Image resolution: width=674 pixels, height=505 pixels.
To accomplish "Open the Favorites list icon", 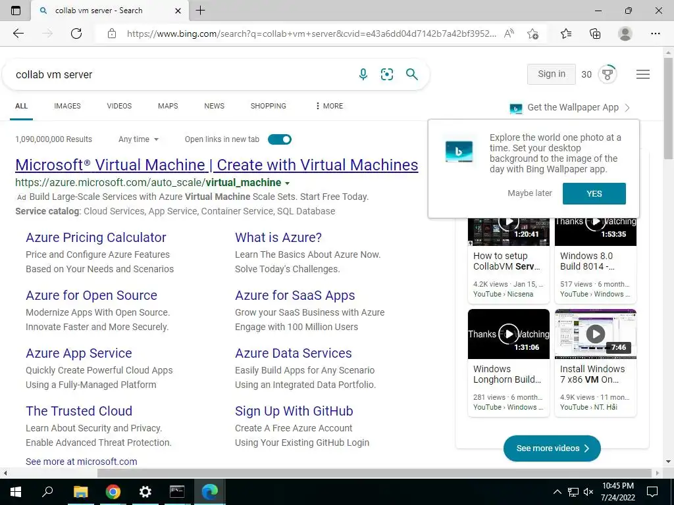I will 566,34.
